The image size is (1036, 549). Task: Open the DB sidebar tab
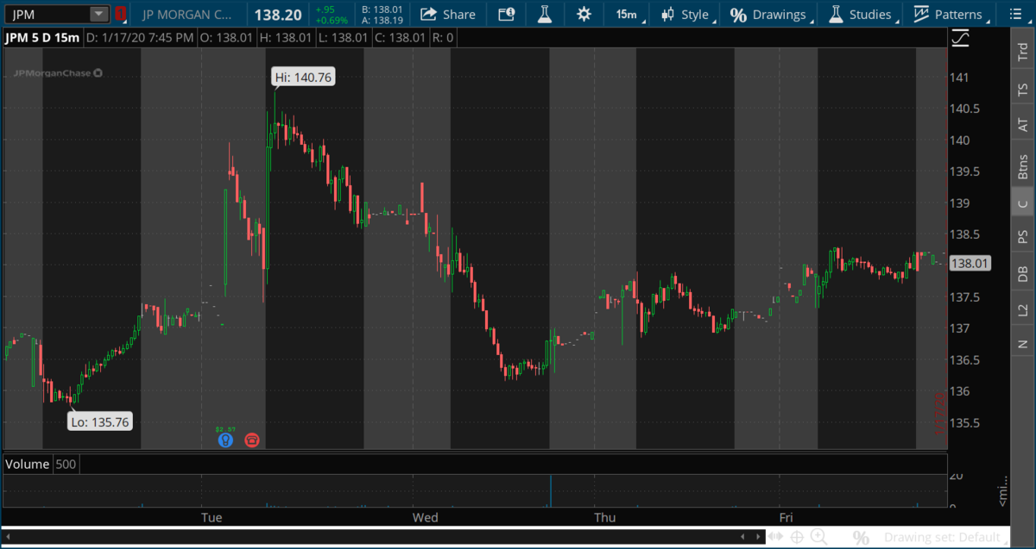1023,273
